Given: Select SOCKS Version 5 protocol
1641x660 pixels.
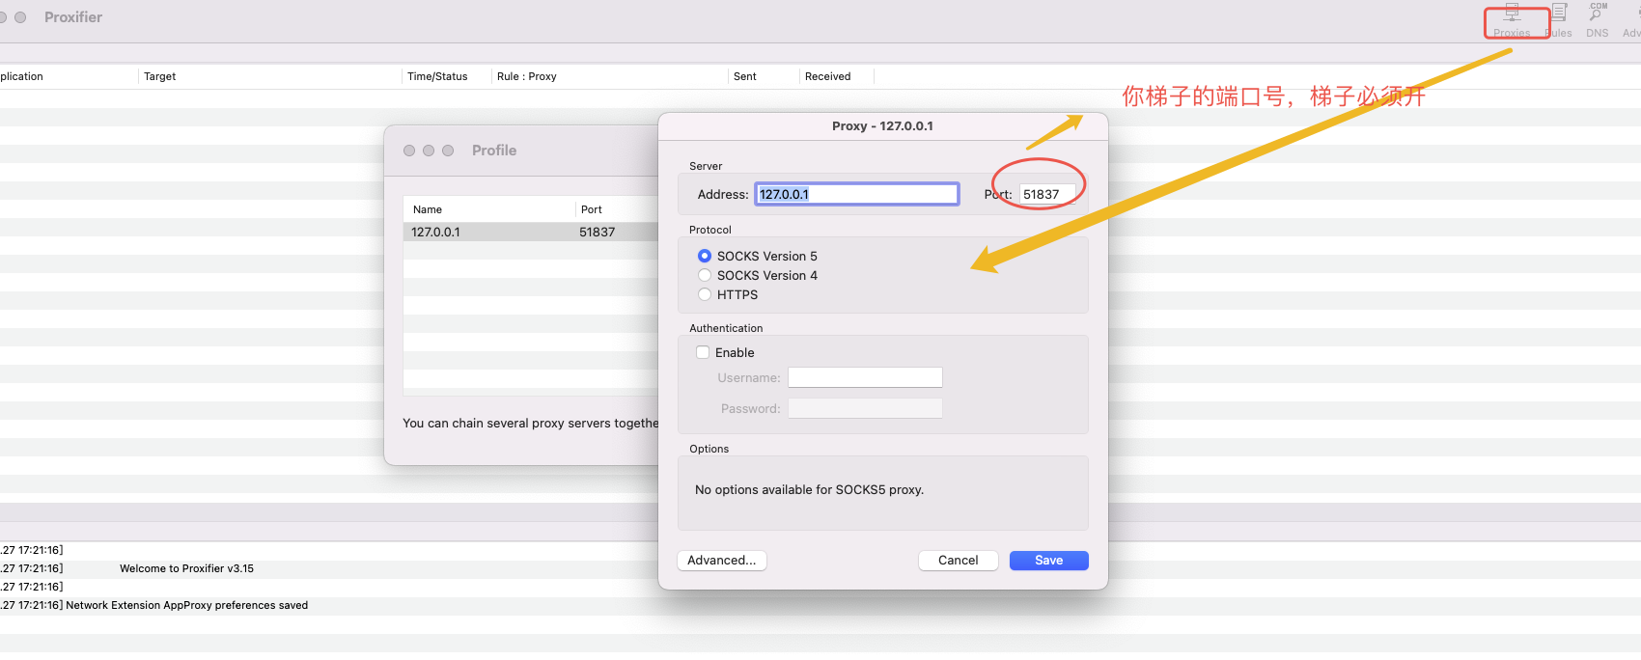Looking at the screenshot, I should pyautogui.click(x=705, y=256).
